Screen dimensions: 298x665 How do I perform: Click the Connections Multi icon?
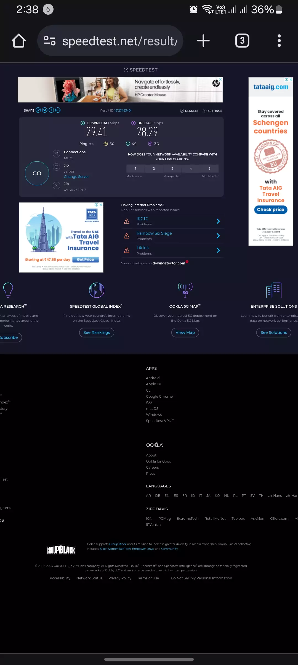click(56, 154)
